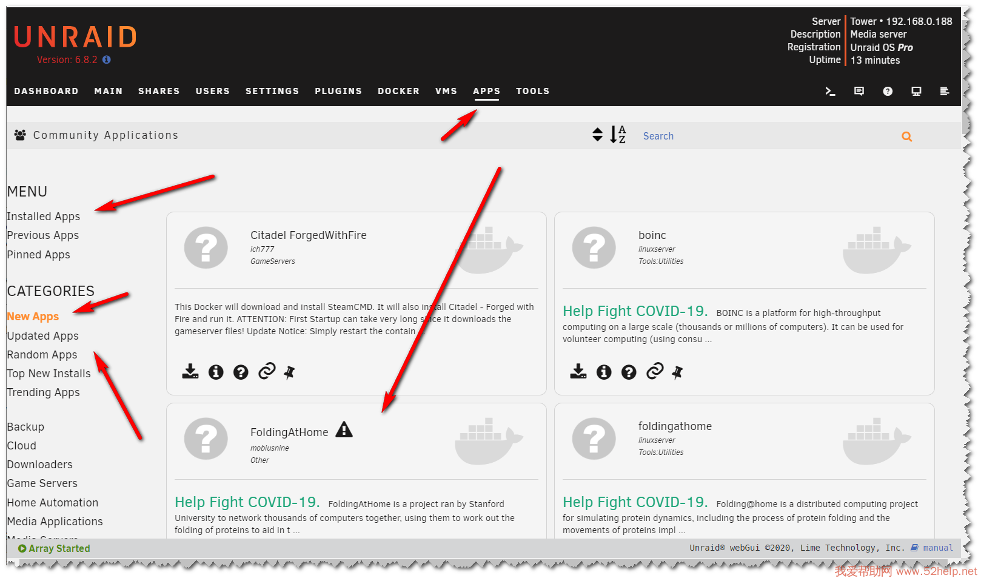
Task: Pin the Citadel ForgedWithFire app
Action: tap(289, 372)
